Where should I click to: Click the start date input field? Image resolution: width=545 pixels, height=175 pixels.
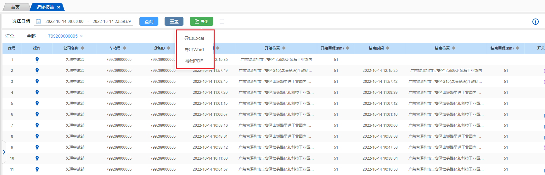[65, 21]
